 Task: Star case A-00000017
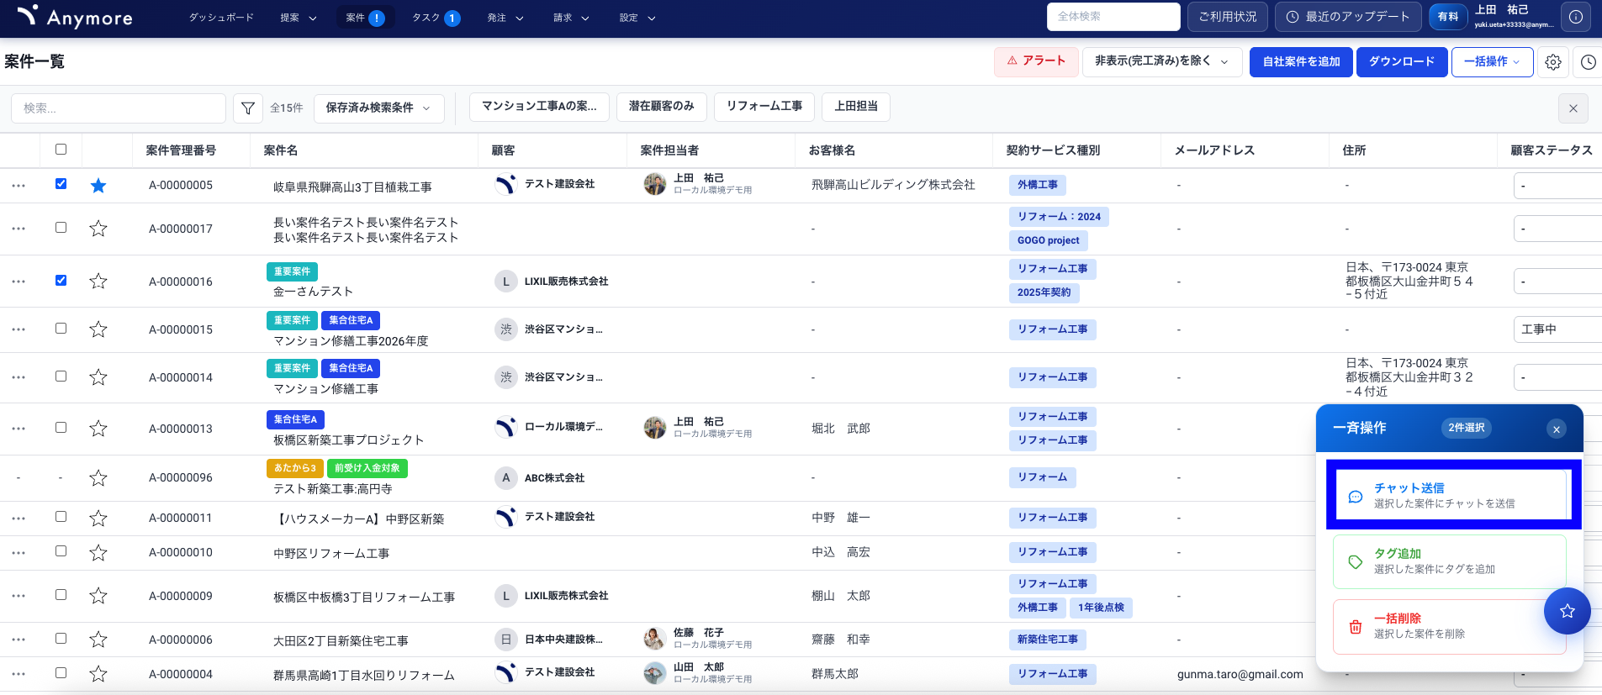click(x=98, y=229)
